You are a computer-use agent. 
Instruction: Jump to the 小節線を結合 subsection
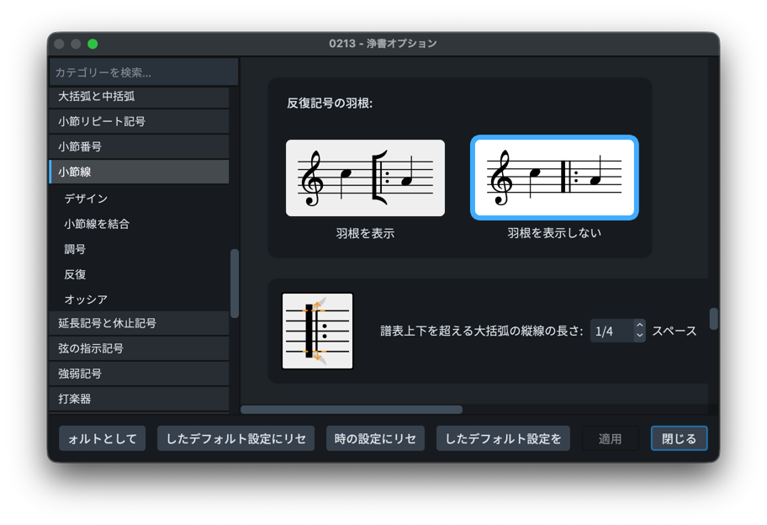pyautogui.click(x=97, y=224)
